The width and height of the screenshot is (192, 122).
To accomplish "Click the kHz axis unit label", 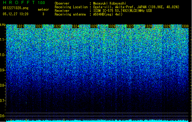I will (3, 25).
